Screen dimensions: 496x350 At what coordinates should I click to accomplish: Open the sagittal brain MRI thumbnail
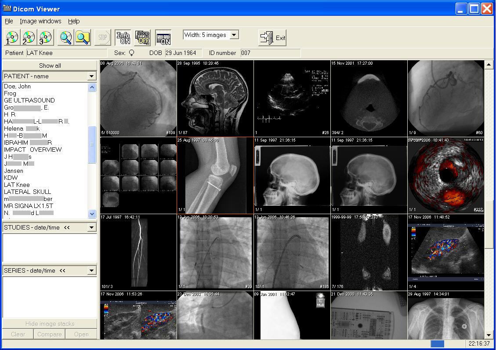pyautogui.click(x=215, y=98)
